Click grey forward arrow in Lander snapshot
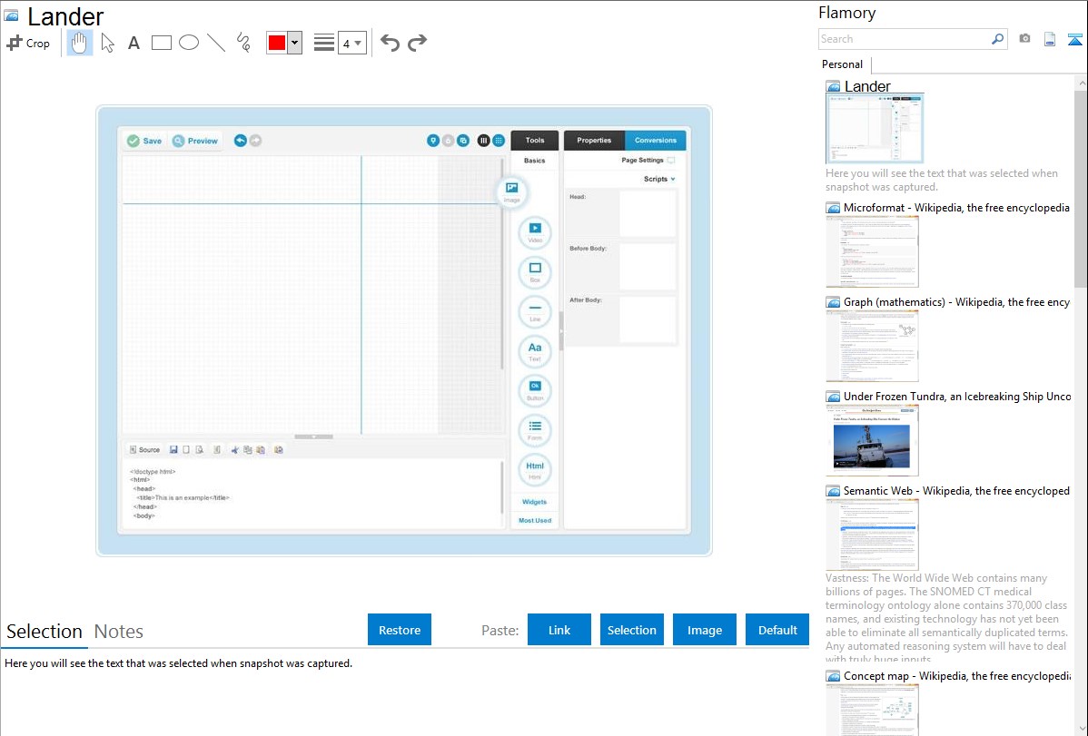 pos(255,140)
